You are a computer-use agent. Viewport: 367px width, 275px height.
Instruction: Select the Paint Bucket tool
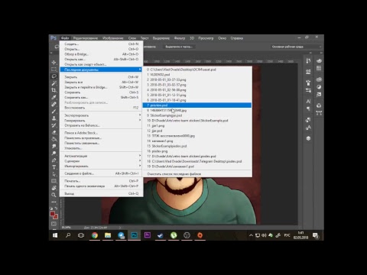tap(54, 139)
